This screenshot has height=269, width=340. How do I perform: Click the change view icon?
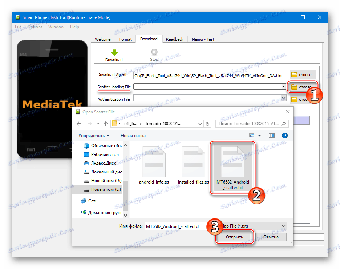pos(252,136)
